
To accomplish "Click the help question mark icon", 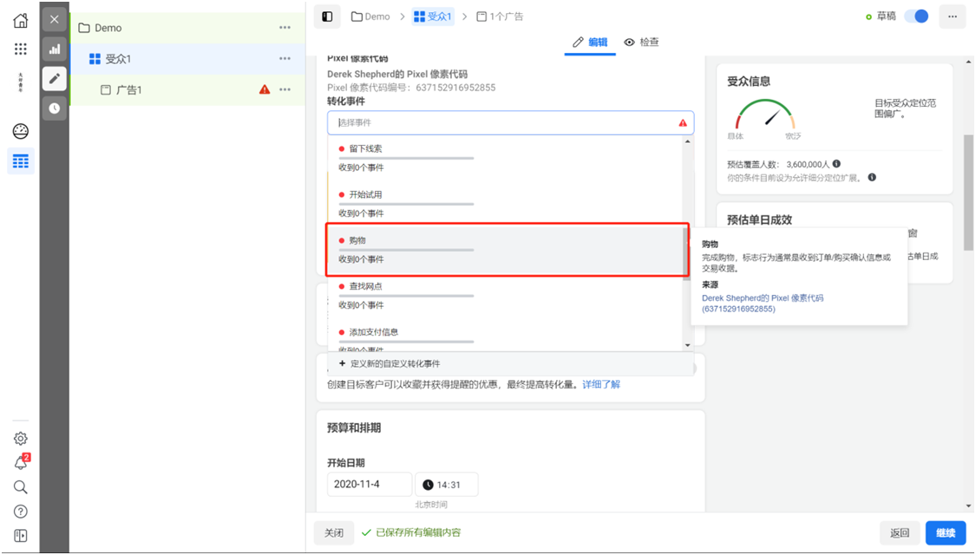I will pyautogui.click(x=20, y=510).
